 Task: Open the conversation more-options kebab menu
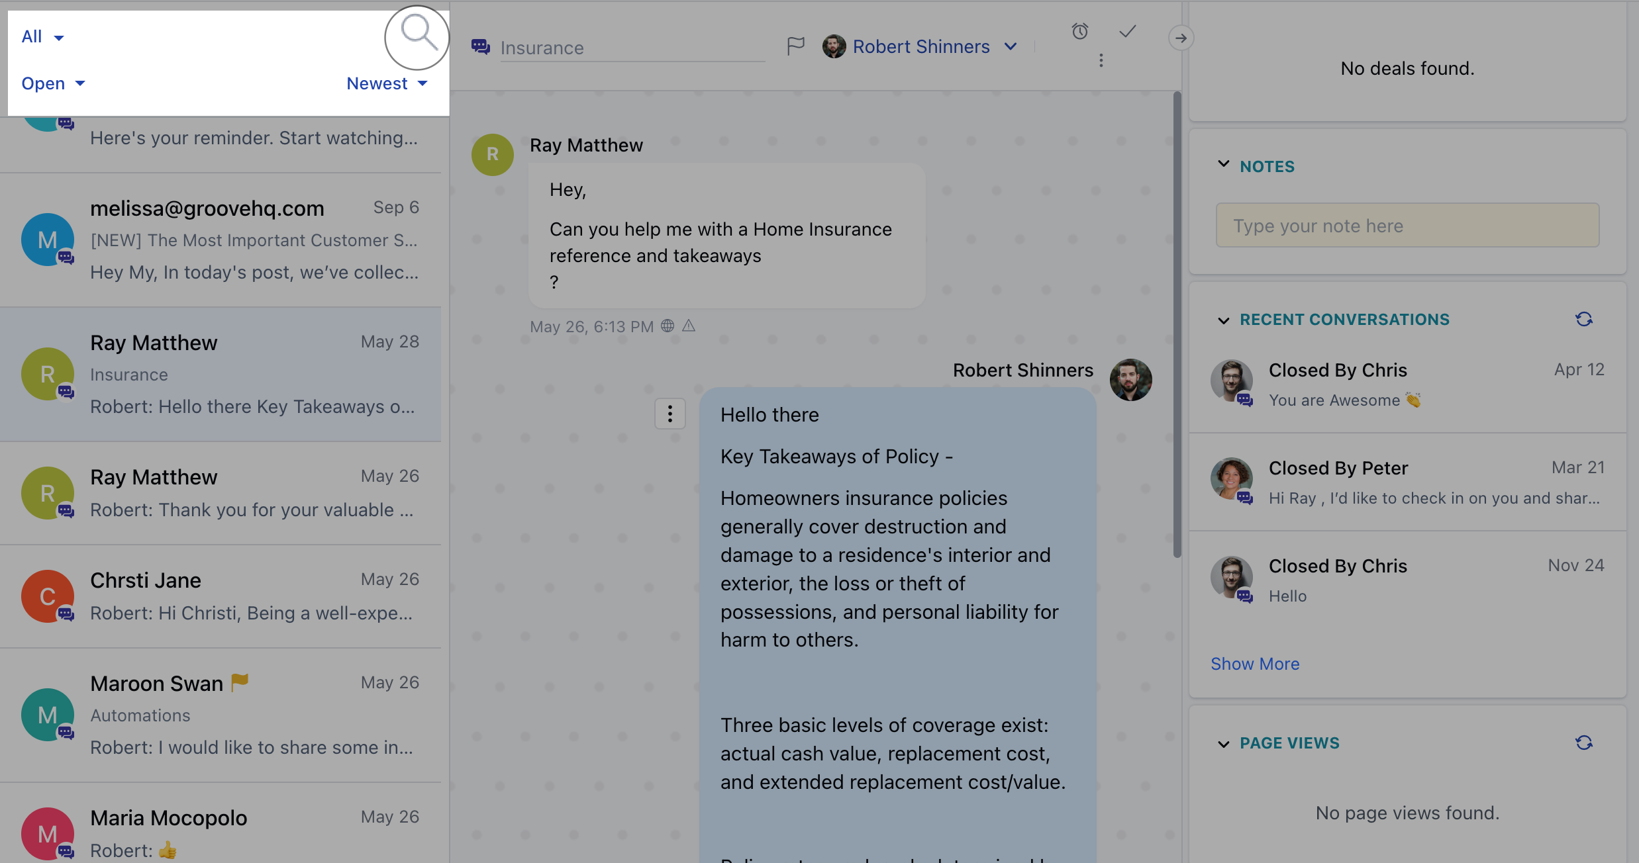[x=1101, y=60]
